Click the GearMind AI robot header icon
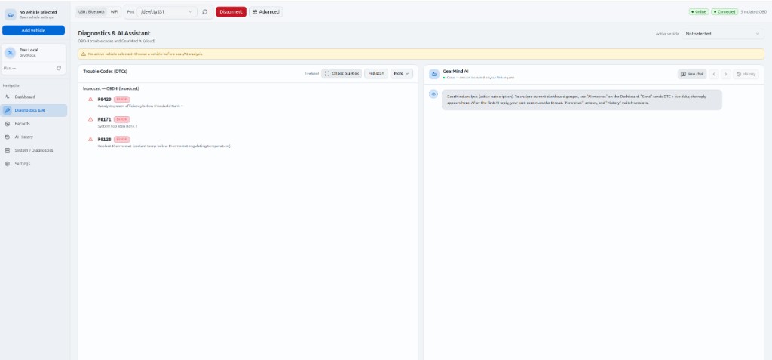772x360 pixels. pyautogui.click(x=434, y=74)
